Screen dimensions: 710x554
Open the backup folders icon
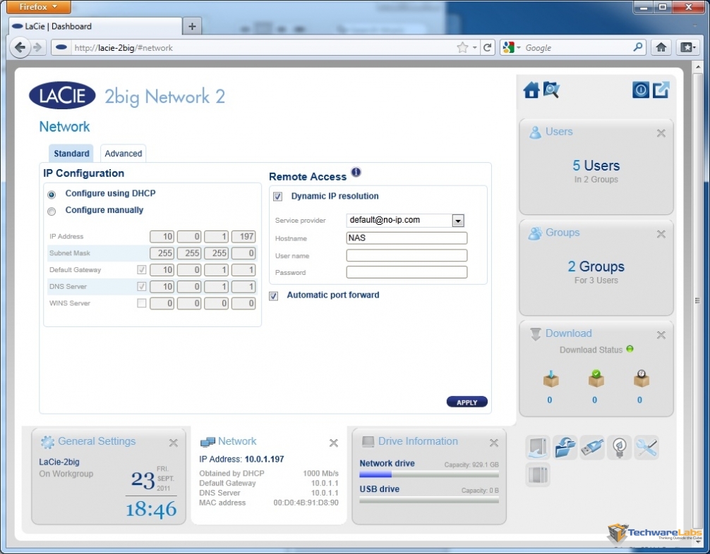(x=565, y=448)
